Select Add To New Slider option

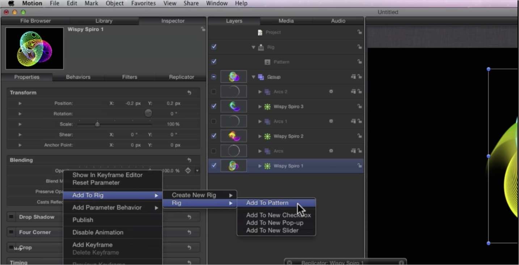tap(272, 230)
